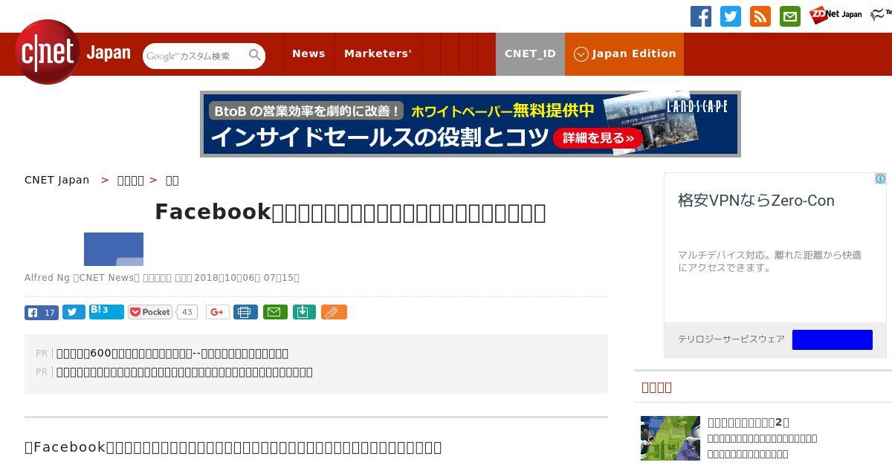Screen dimensions: 892x468
Task: Open the Facebook icon in the top bar
Action: pyautogui.click(x=701, y=16)
